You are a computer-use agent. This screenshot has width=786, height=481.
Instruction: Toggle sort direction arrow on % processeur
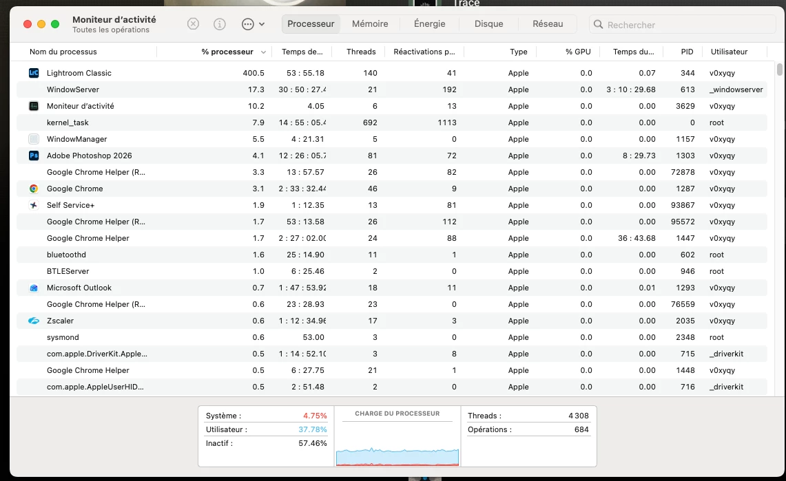point(263,52)
